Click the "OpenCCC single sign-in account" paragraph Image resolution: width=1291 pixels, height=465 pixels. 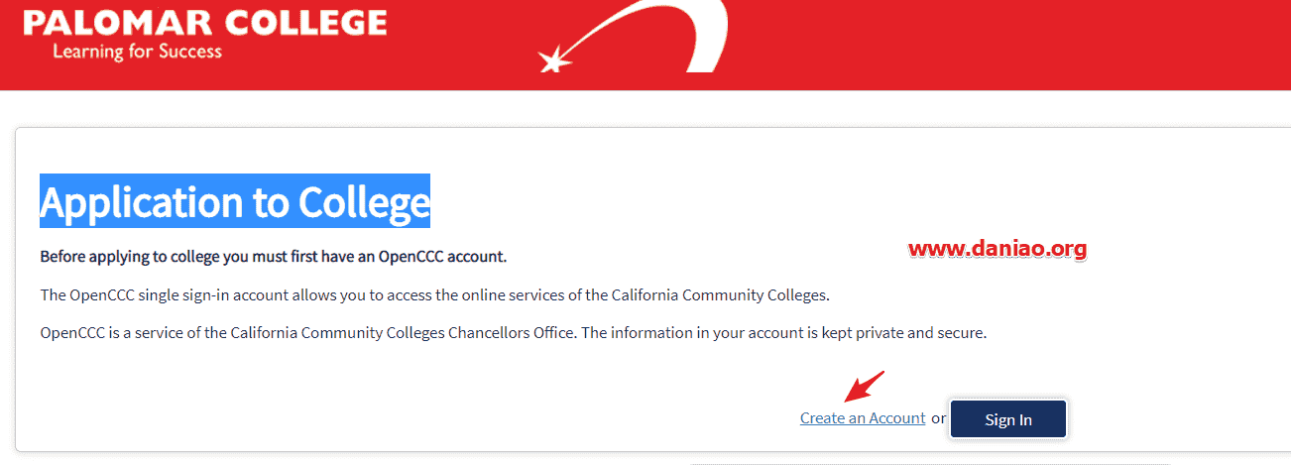click(434, 295)
